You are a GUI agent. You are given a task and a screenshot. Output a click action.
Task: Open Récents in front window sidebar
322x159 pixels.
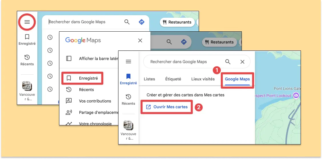[128, 99]
